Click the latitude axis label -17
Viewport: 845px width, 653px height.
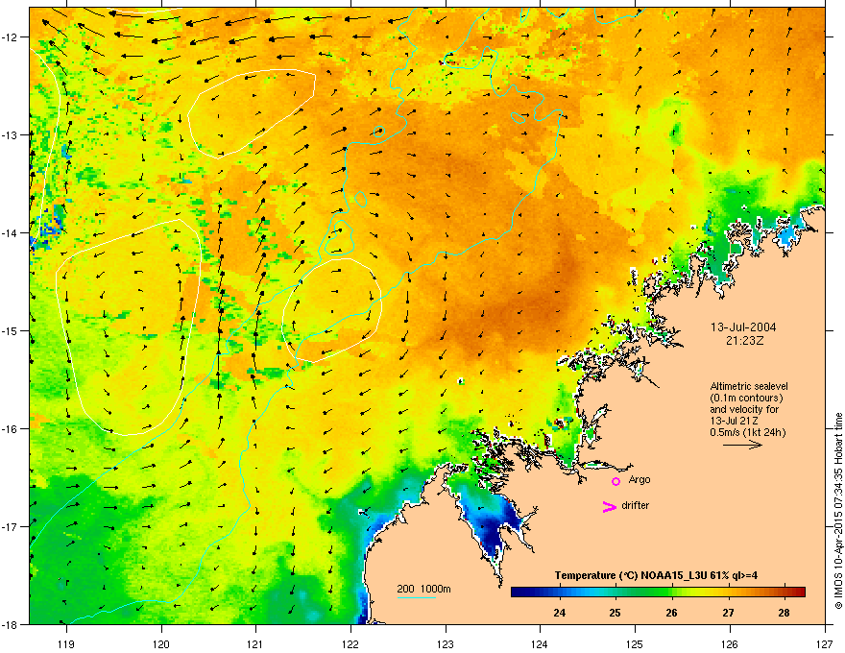pyautogui.click(x=11, y=526)
